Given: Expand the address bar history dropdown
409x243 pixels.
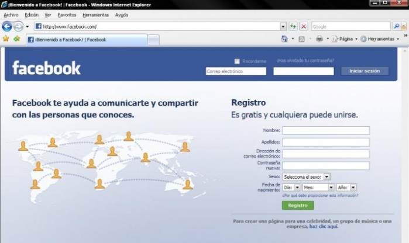Looking at the screenshot, I should coord(283,26).
